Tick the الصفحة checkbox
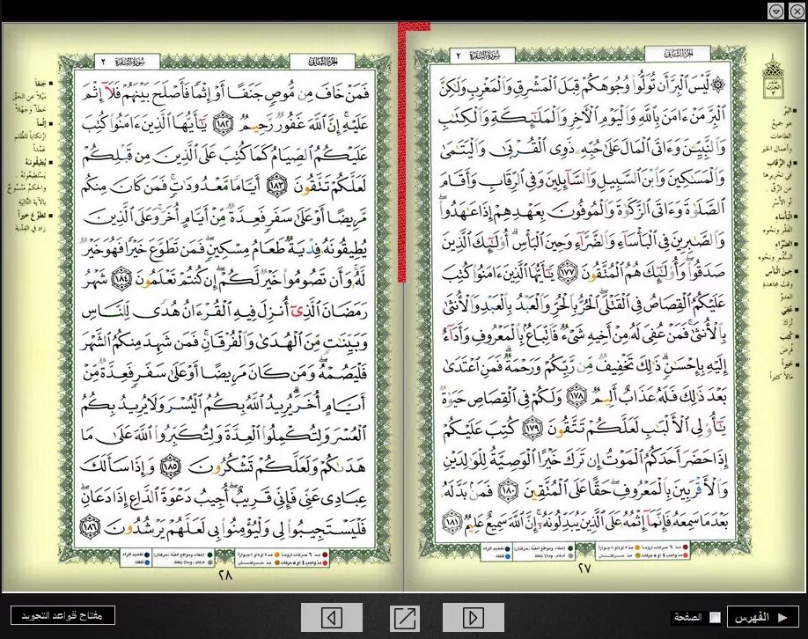 pyautogui.click(x=715, y=617)
